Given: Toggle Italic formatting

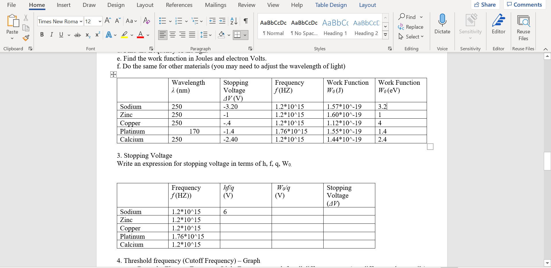Looking at the screenshot, I should (x=51, y=35).
